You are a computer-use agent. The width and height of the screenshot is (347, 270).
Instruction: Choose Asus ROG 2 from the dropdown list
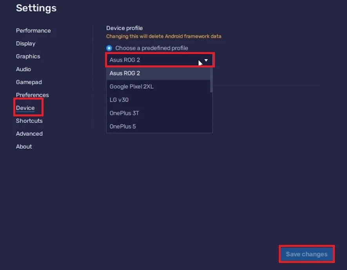[158, 73]
